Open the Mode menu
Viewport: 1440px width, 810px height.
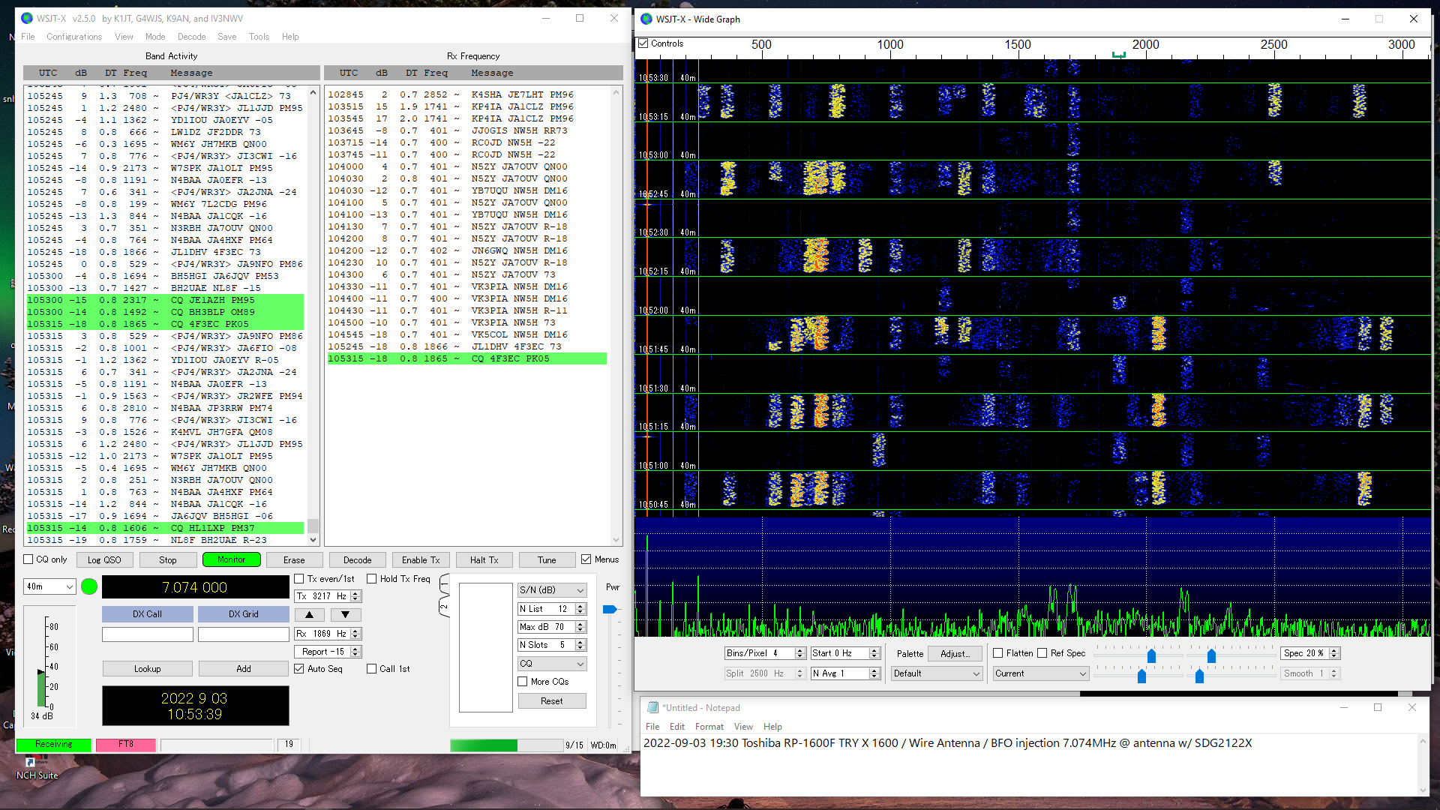(x=155, y=37)
